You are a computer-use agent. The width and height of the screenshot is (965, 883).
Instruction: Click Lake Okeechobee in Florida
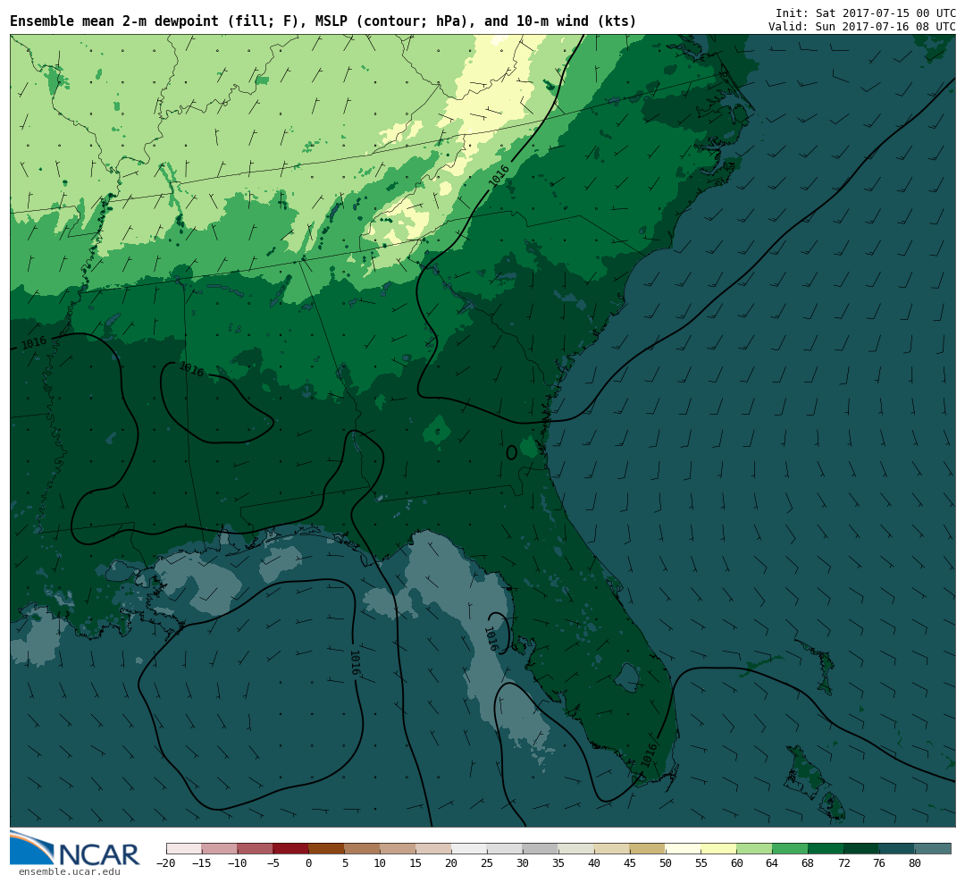click(x=628, y=677)
